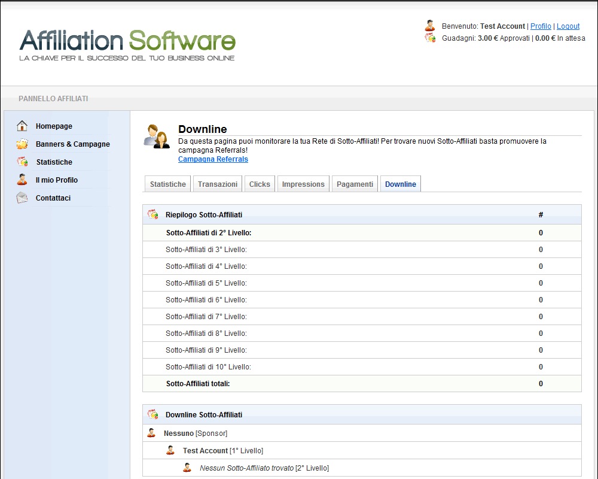This screenshot has width=598, height=479.
Task: Click the earnings icon beside Guadagni
Action: (x=430, y=38)
